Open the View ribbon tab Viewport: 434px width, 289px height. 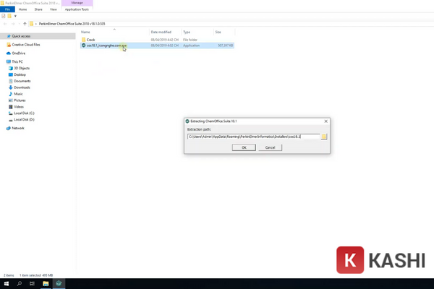(54, 9)
